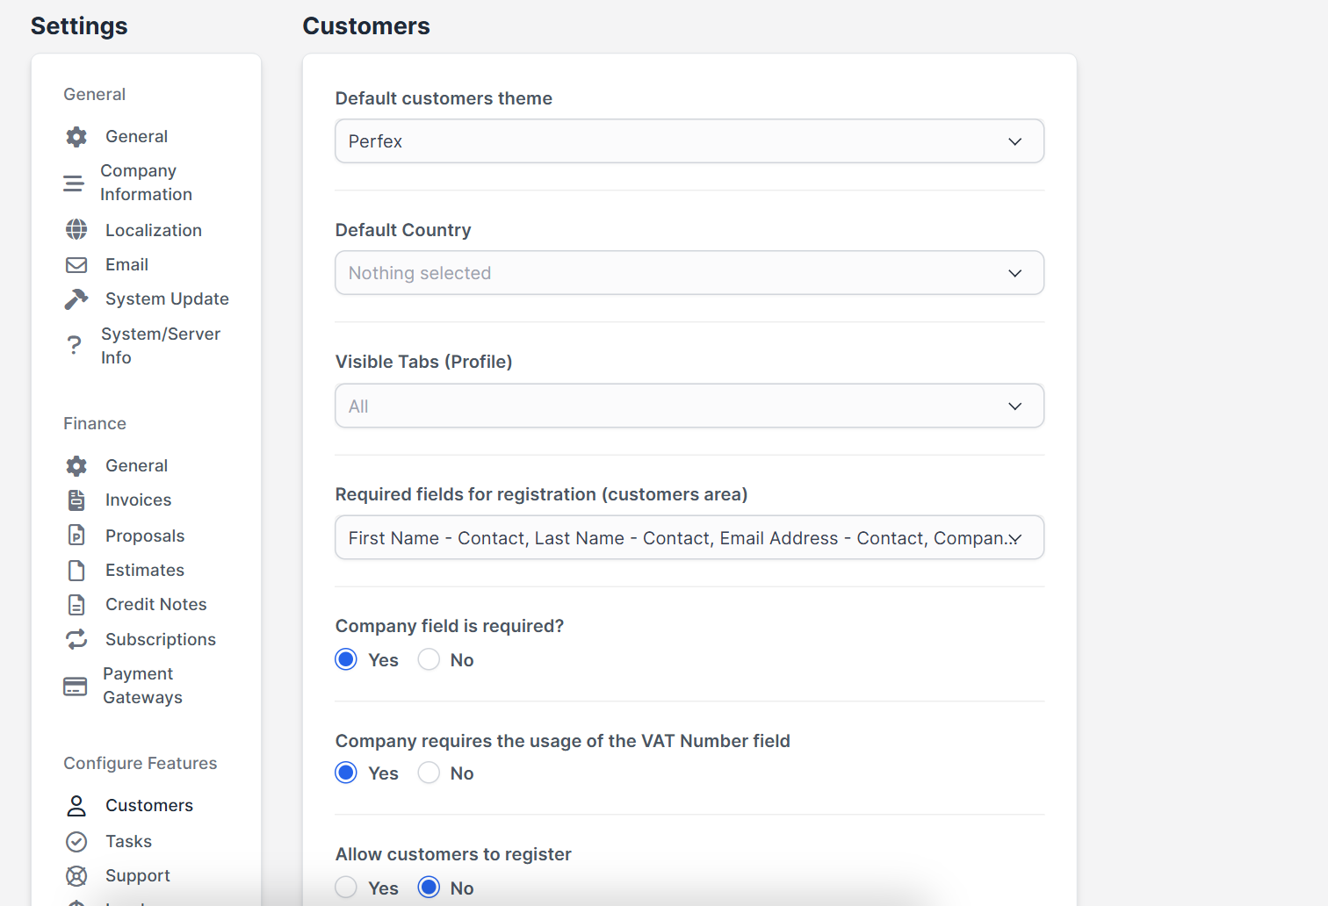Click the Estimates blank page icon

pyautogui.click(x=76, y=571)
